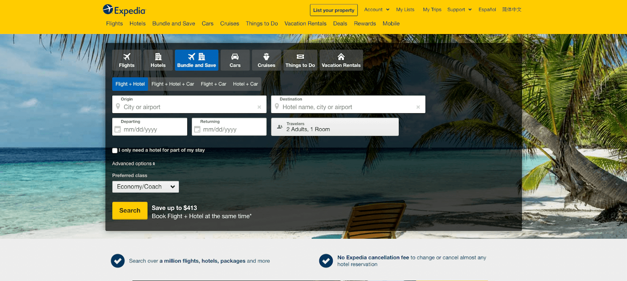
Task: Open the Cruises tab with ship icon
Action: [266, 60]
